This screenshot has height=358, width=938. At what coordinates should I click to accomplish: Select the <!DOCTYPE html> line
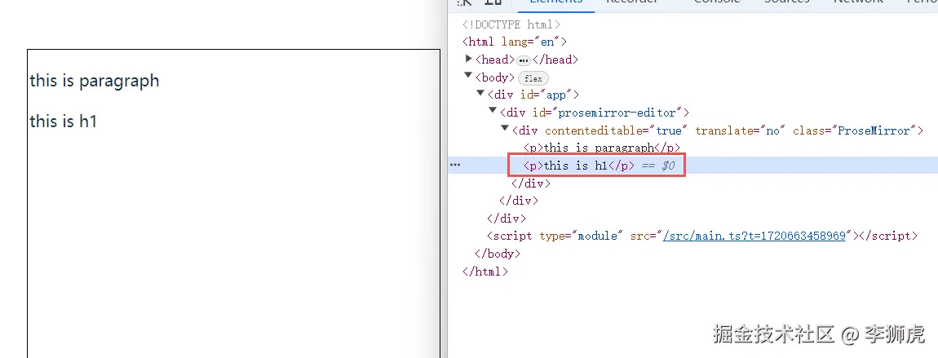point(511,24)
